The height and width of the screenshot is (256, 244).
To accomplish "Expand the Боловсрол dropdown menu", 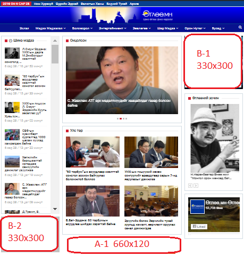I will click(82, 28).
